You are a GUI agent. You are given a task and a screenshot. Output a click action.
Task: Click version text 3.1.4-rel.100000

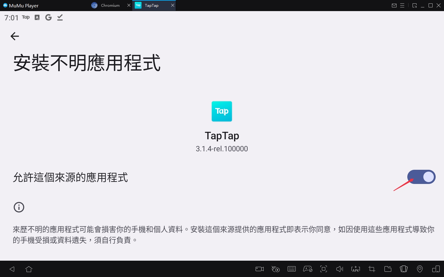[222, 149]
